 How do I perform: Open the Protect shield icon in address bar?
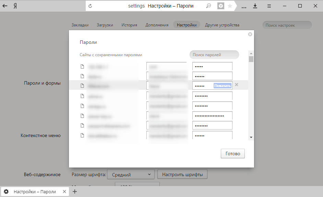[220, 6]
